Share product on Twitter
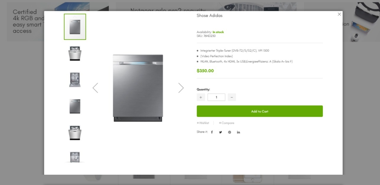 click(x=221, y=132)
